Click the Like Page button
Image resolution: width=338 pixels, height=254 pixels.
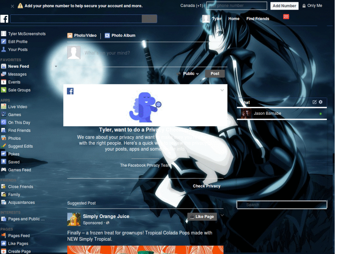coord(202,217)
